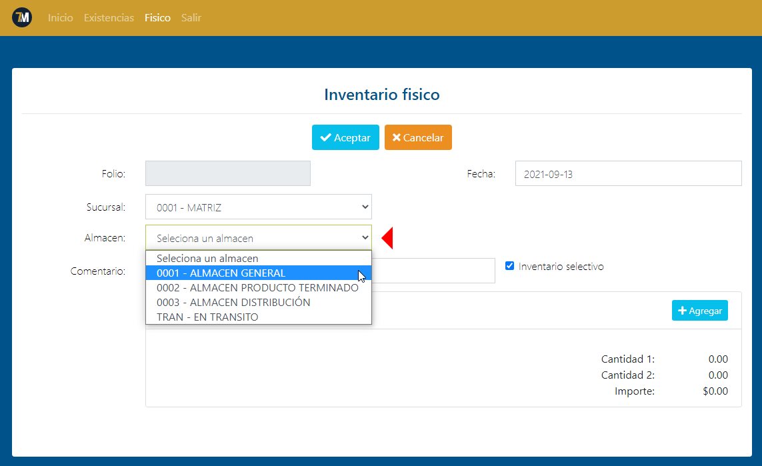Open the Inicio menu item
The width and height of the screenshot is (762, 466).
60,17
